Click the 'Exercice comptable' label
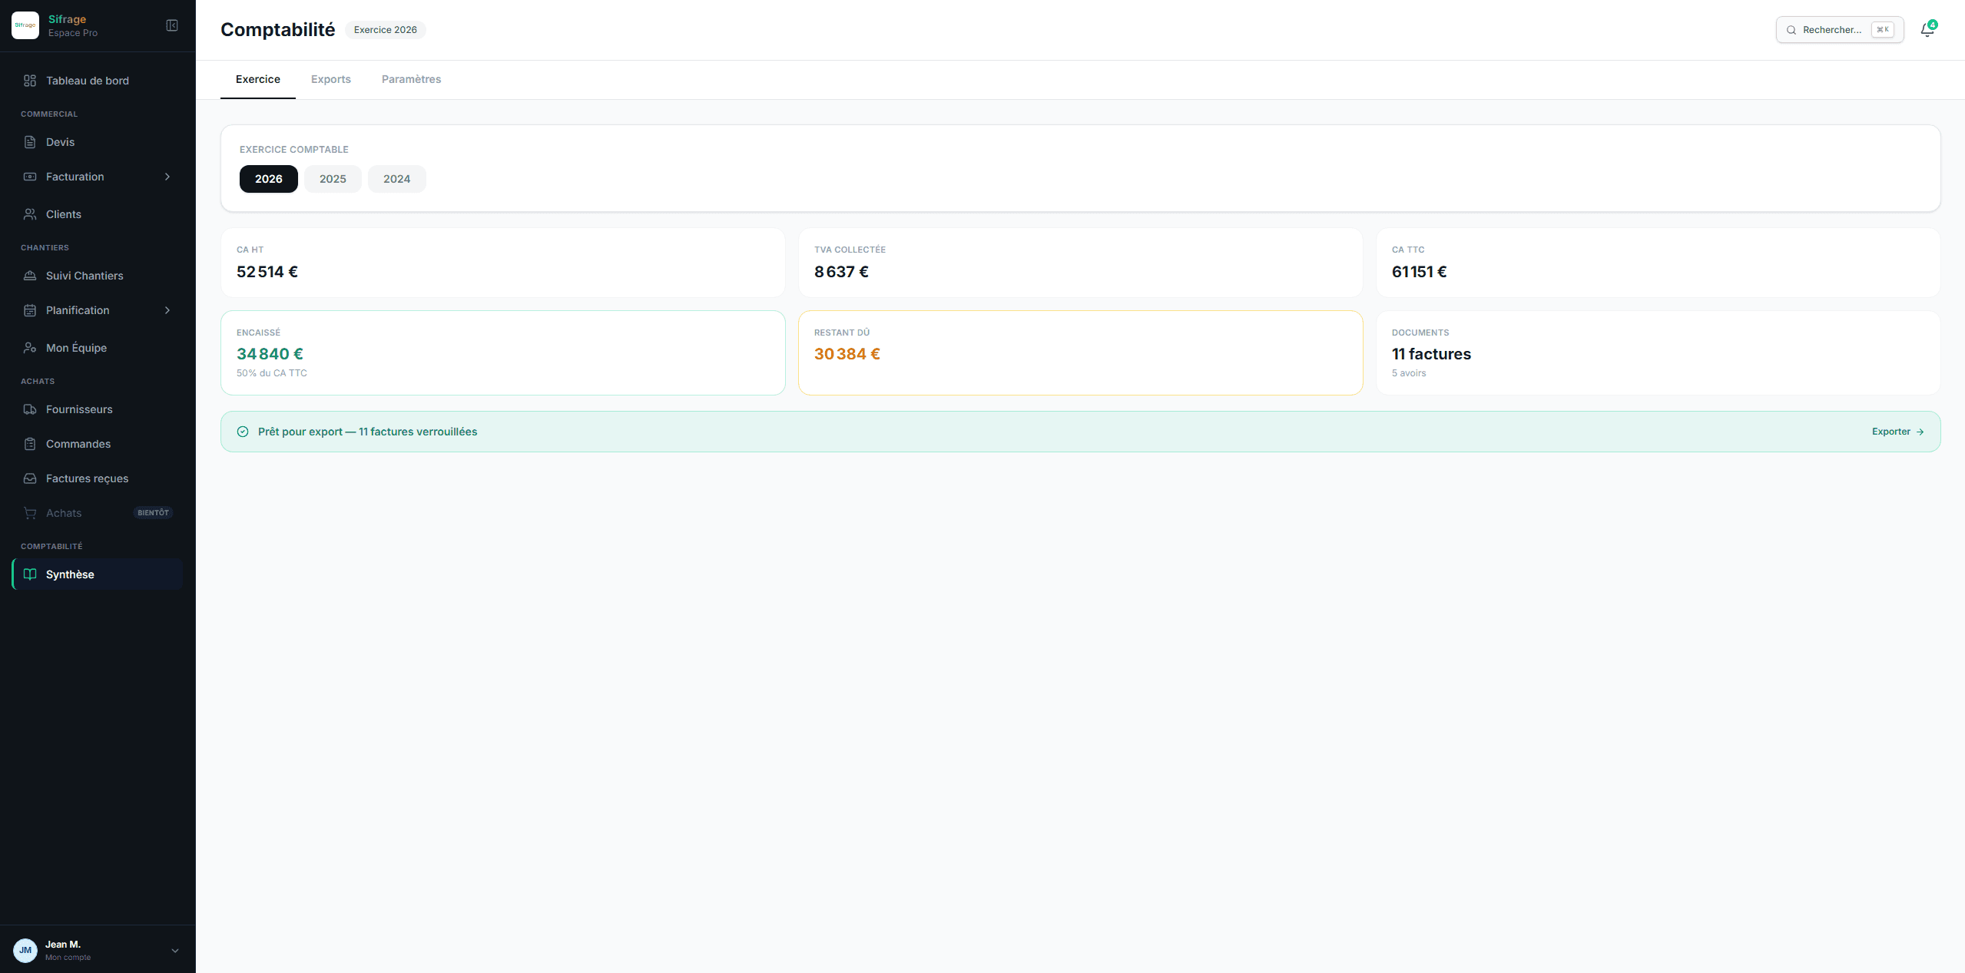 click(294, 150)
